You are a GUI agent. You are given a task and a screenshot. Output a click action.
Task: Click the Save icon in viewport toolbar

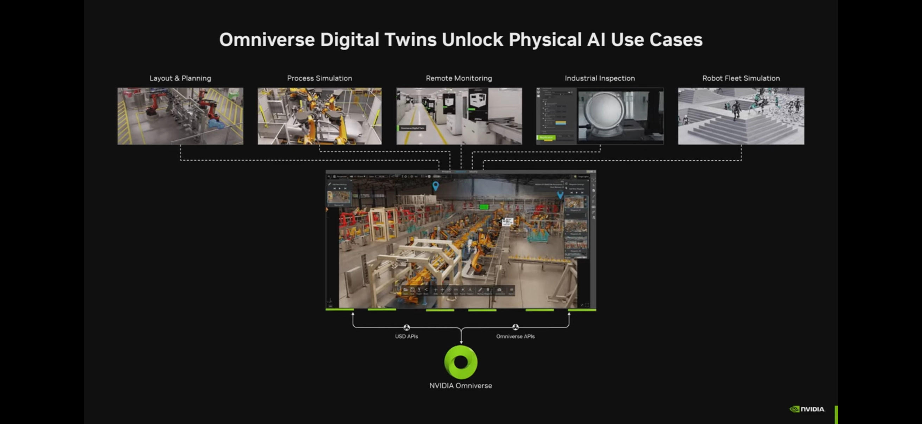coord(412,290)
